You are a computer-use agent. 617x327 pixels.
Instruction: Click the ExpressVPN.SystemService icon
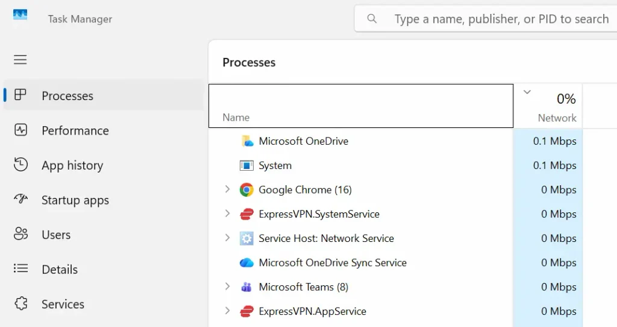[246, 214]
